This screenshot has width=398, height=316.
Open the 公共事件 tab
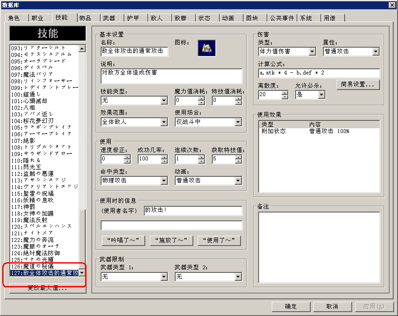(282, 18)
